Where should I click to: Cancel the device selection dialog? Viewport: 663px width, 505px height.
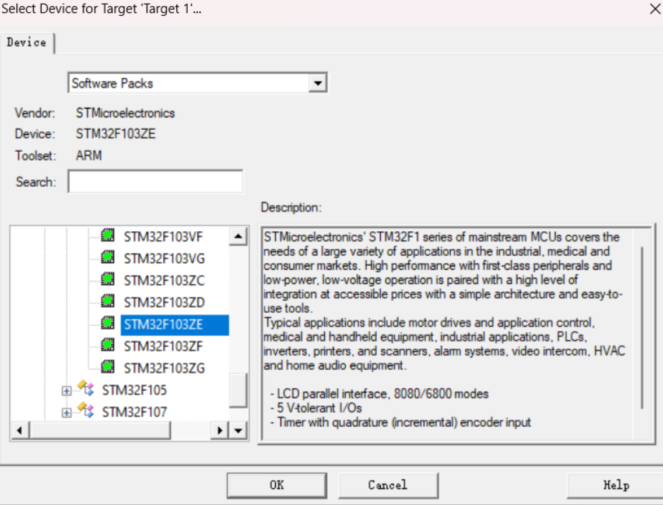[x=388, y=485]
